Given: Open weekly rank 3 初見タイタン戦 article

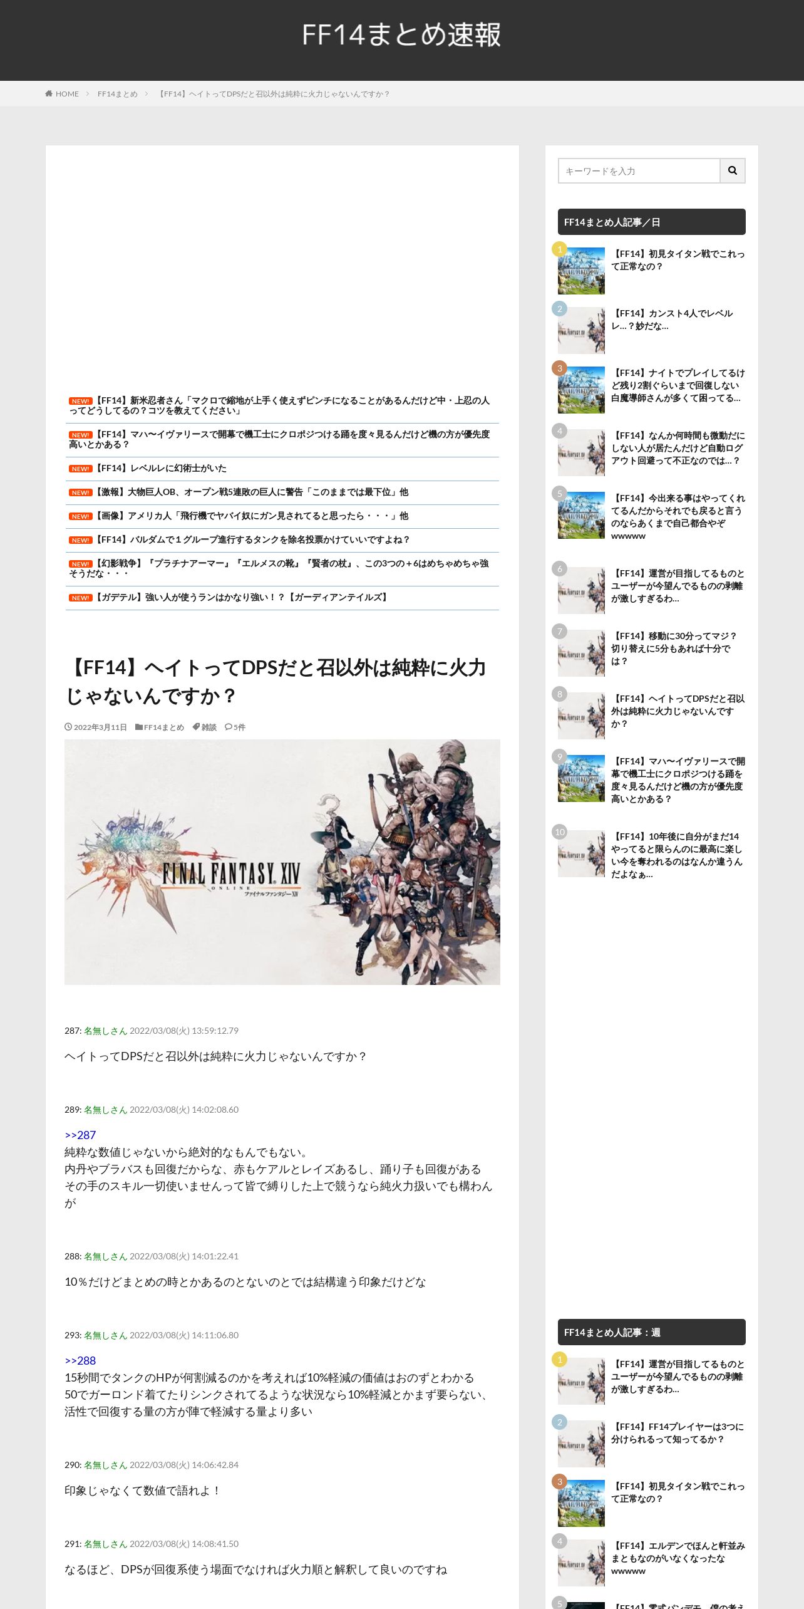Looking at the screenshot, I should tap(678, 1492).
